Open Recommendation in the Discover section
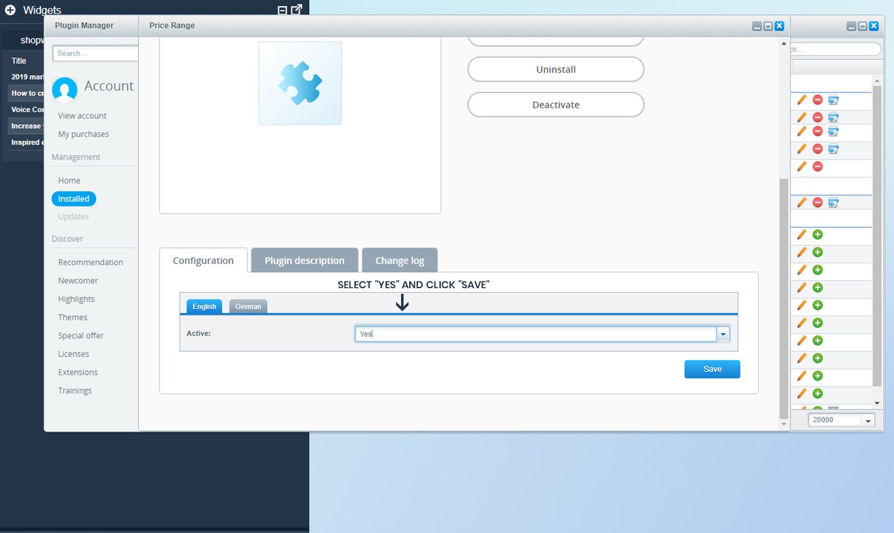This screenshot has height=533, width=894. click(91, 263)
